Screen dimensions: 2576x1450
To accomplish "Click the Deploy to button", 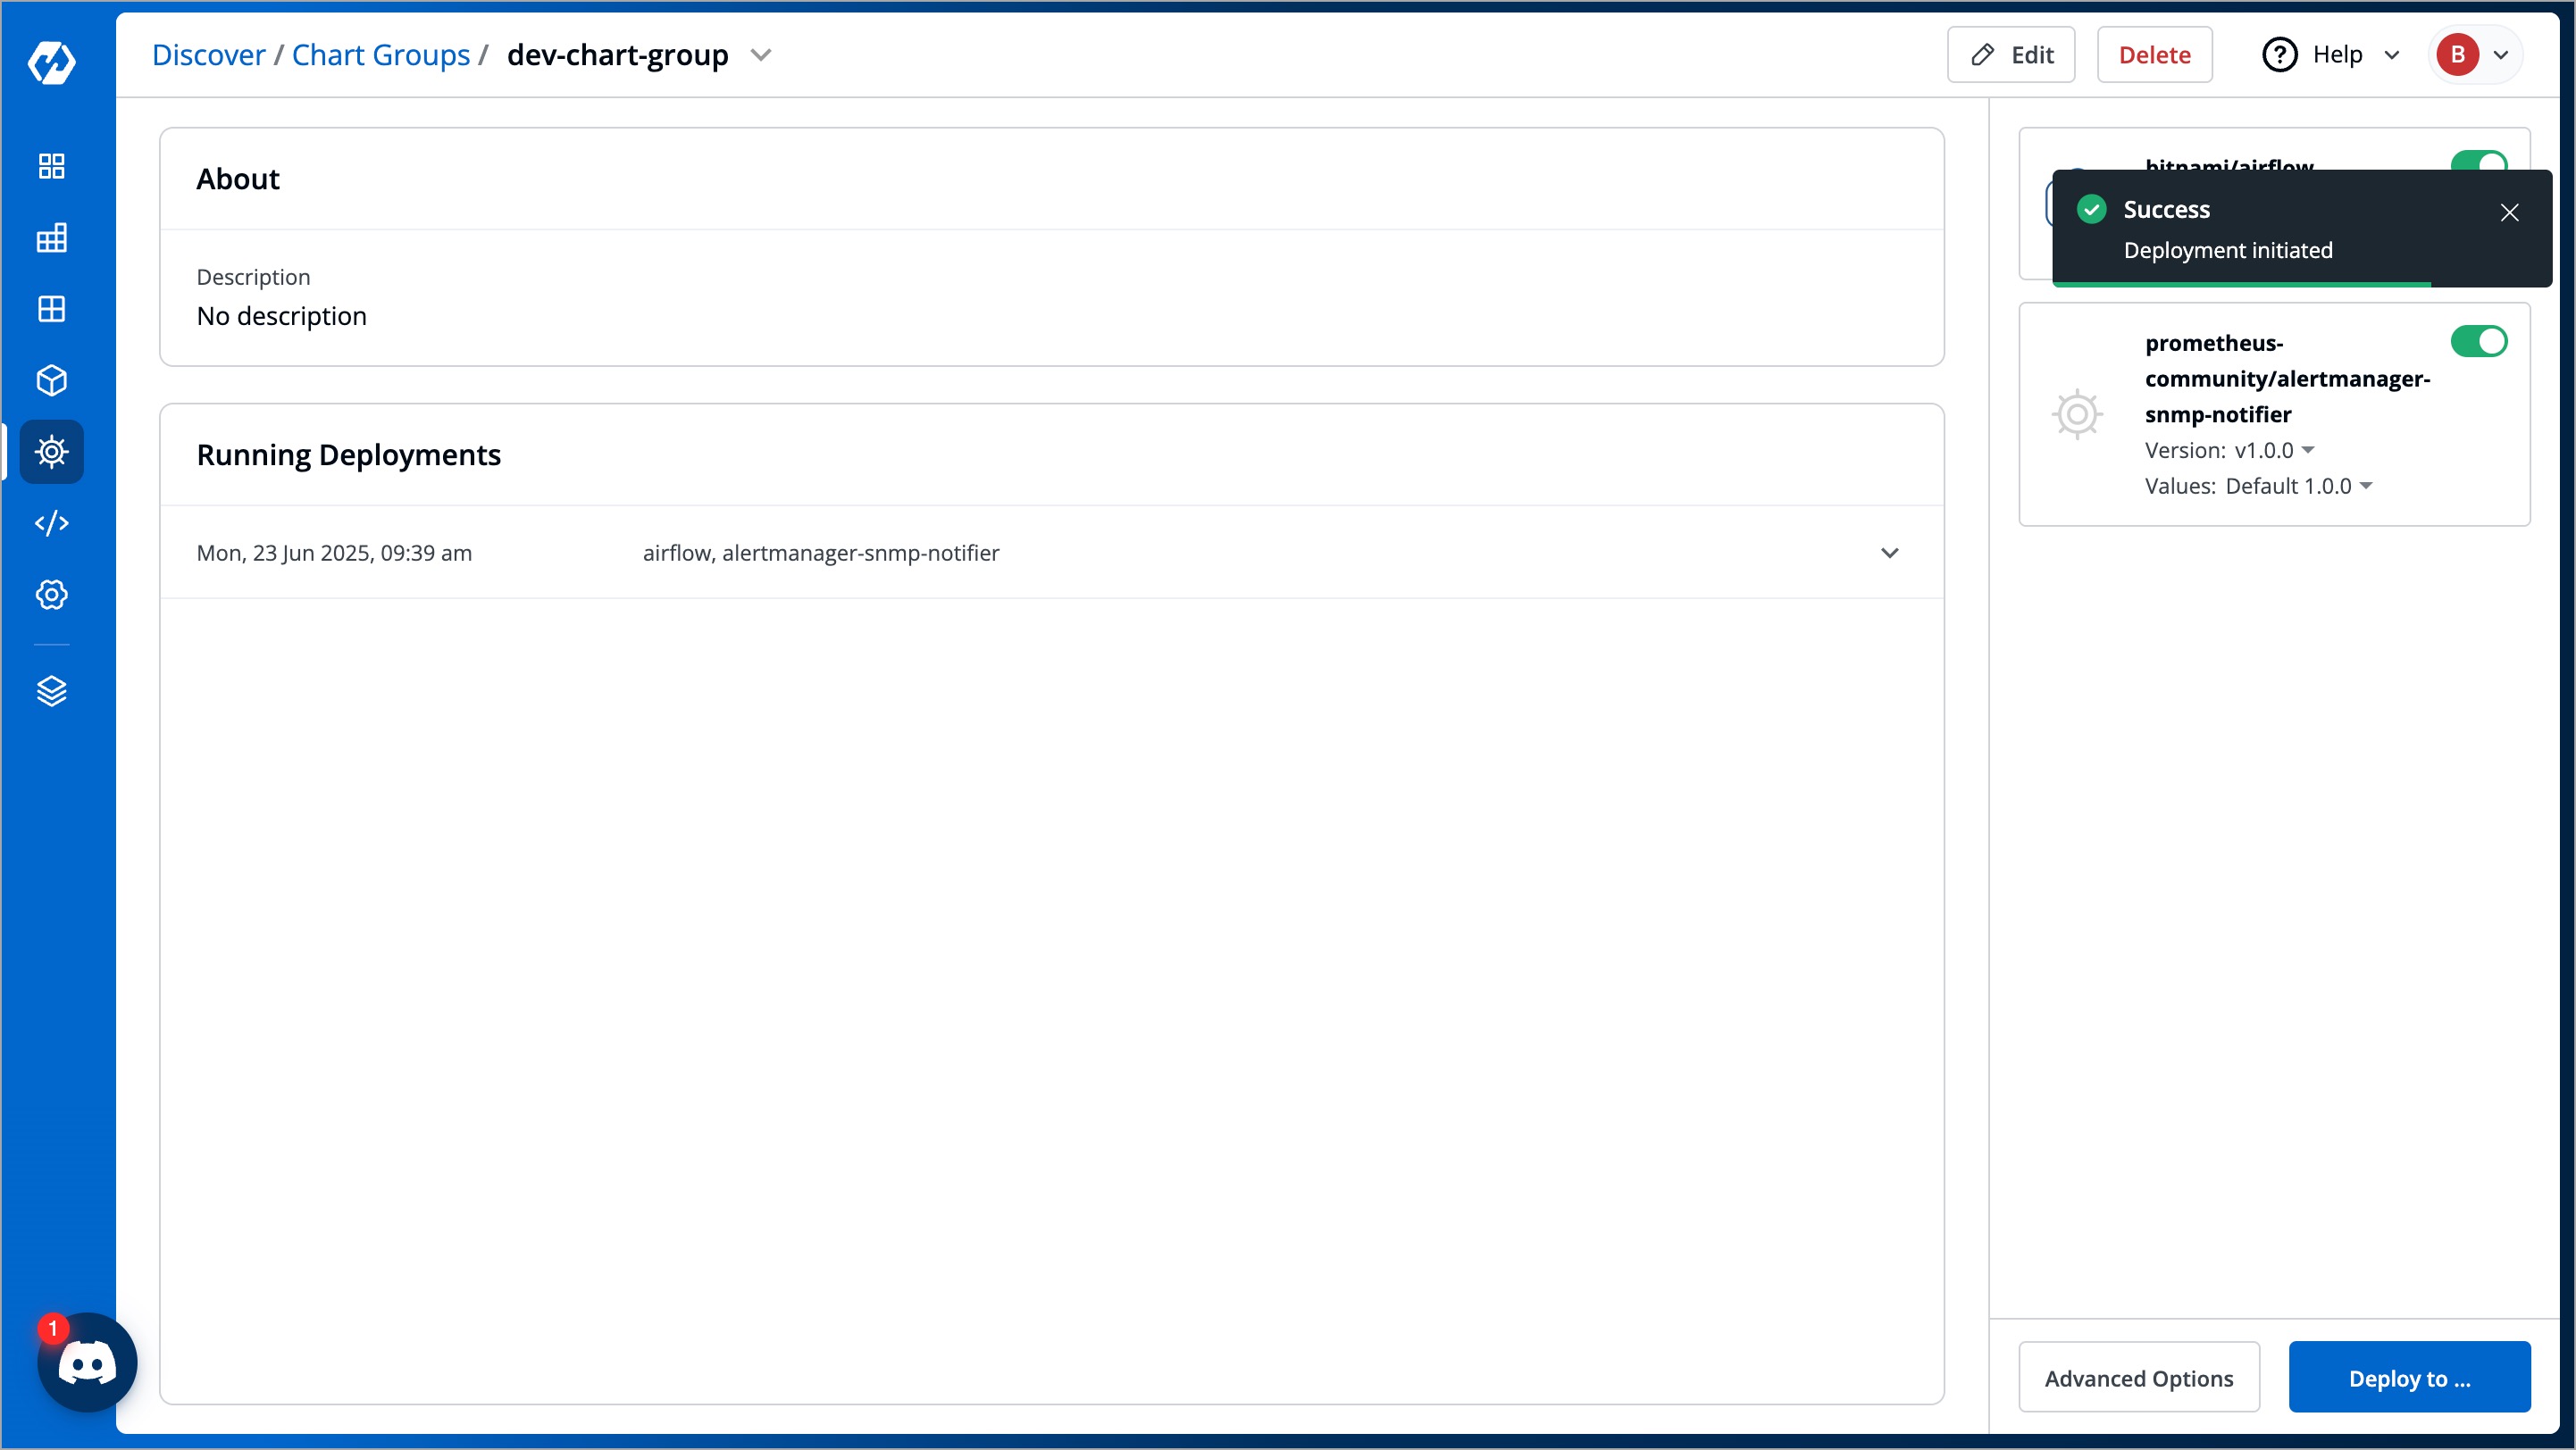I will coord(2410,1377).
